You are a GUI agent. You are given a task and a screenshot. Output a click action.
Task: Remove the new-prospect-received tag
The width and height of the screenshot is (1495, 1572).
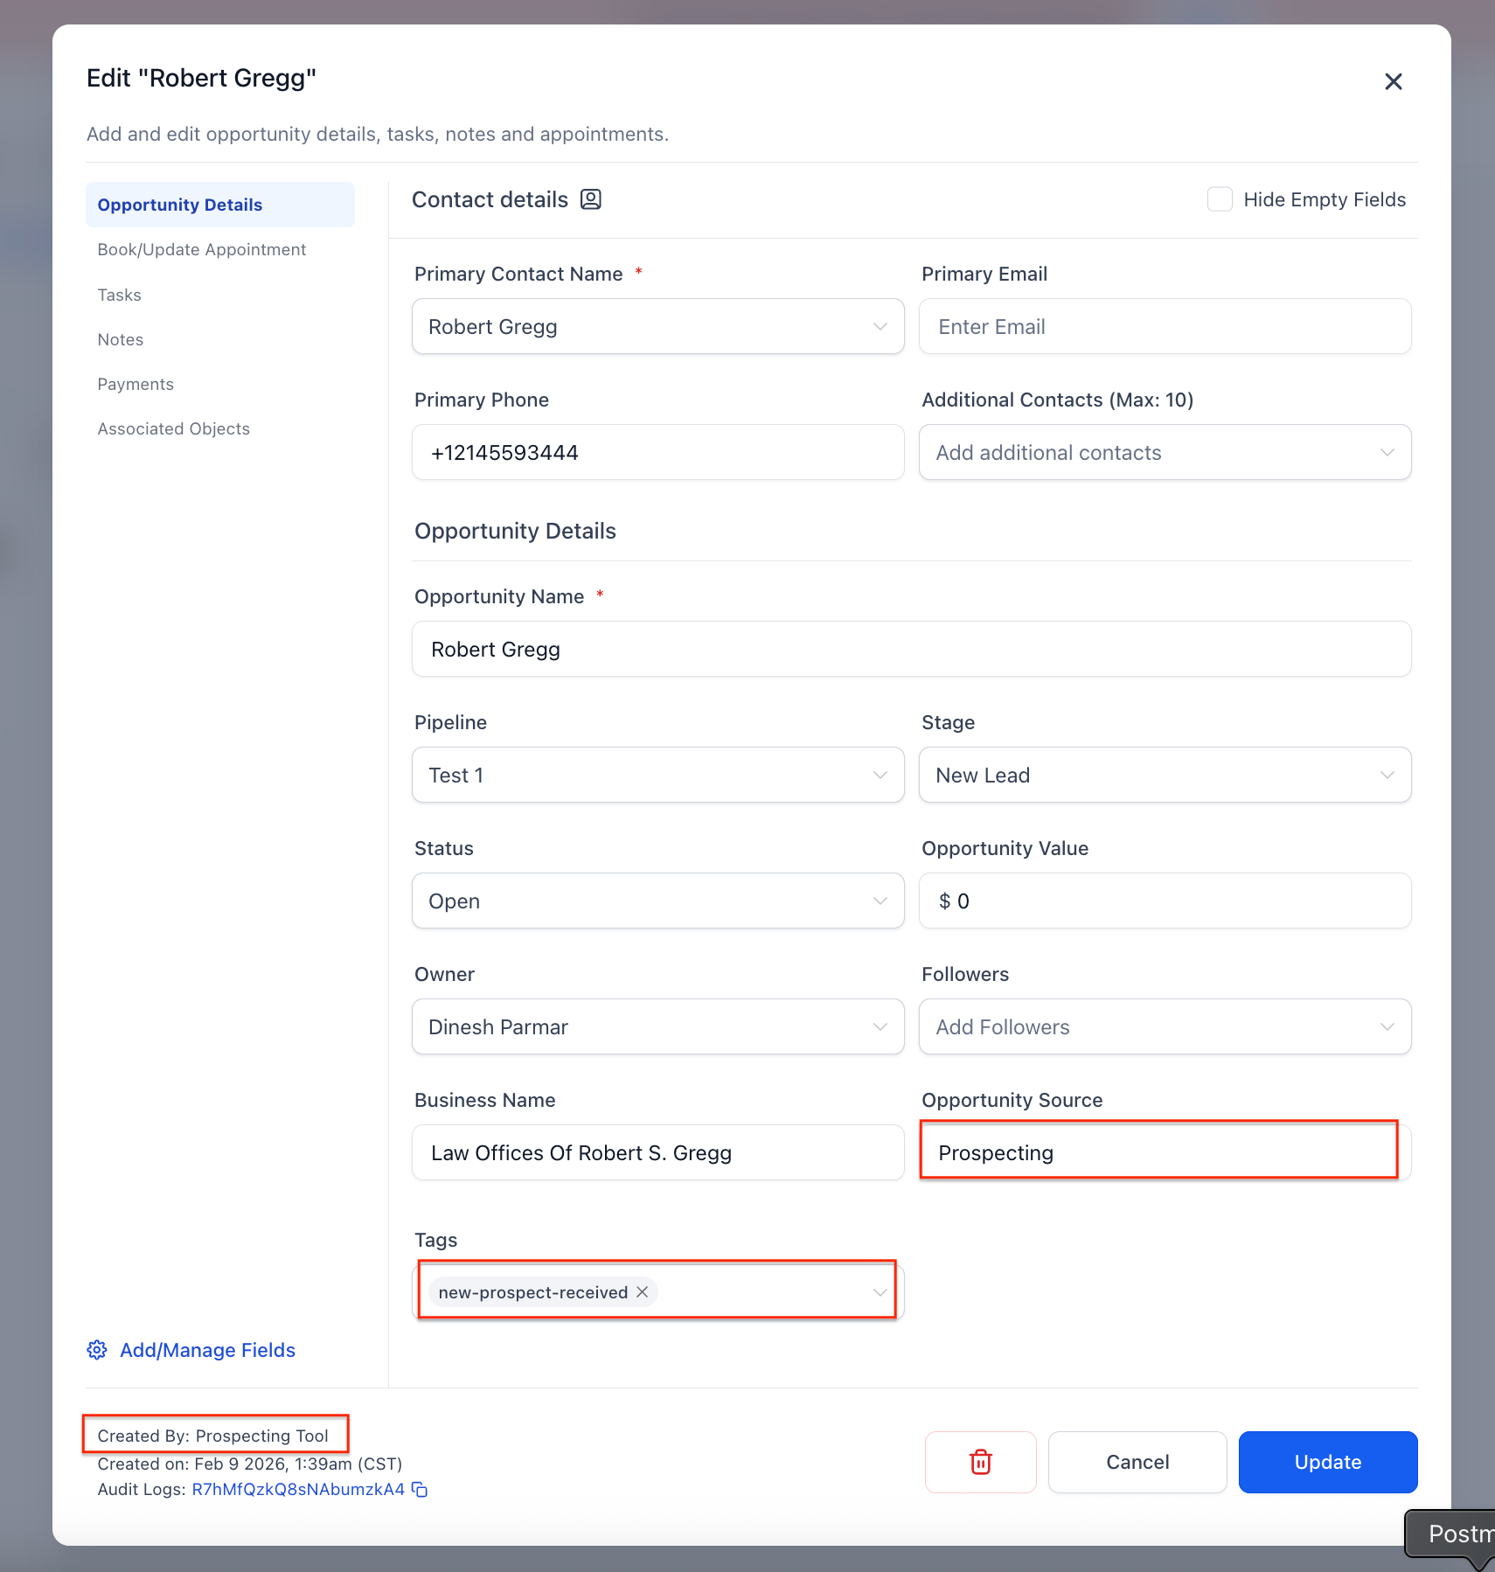[643, 1292]
